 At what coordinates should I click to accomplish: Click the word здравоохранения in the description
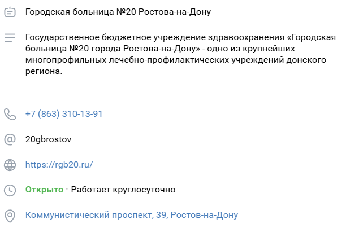[248, 37]
